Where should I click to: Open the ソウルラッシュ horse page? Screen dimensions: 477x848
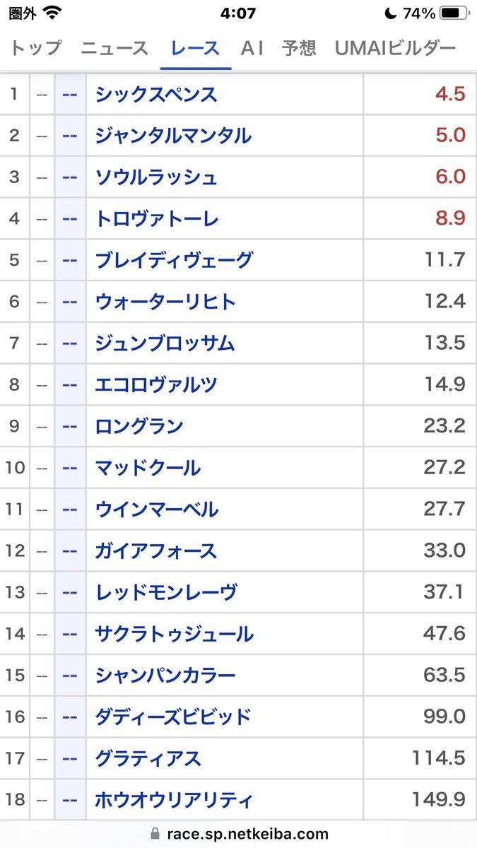click(x=156, y=177)
